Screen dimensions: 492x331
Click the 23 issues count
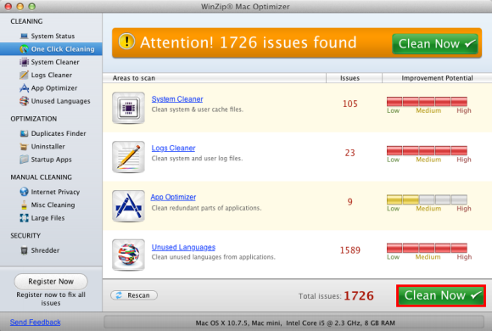click(349, 153)
